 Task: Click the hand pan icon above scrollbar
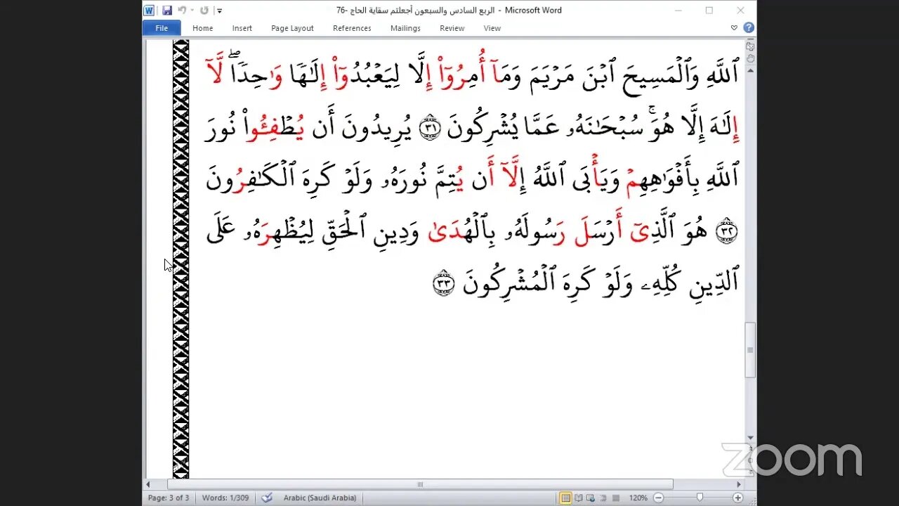[750, 59]
